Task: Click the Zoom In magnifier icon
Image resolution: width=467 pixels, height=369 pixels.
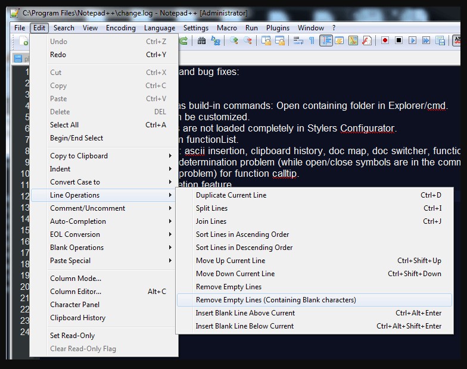Action: (x=233, y=40)
